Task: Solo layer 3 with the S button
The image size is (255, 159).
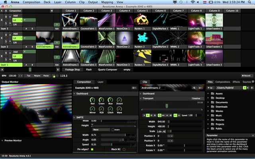Action: (x=6, y=23)
